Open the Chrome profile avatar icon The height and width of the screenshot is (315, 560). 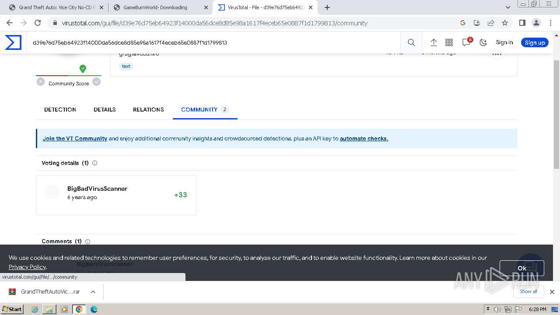point(536,23)
